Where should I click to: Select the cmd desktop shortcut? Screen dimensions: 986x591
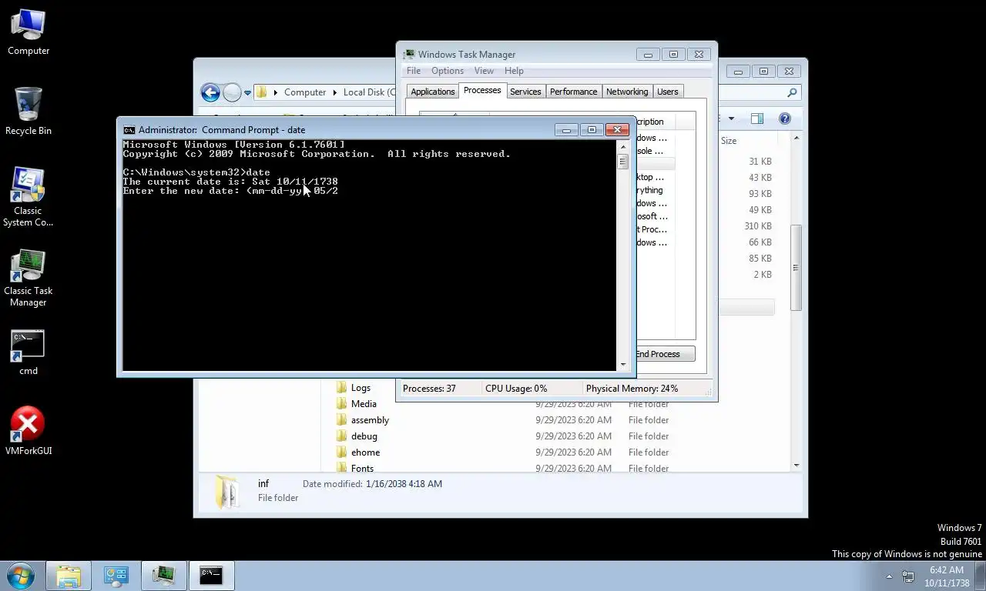[x=29, y=353]
